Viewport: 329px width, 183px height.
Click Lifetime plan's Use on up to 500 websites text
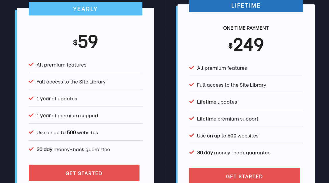pos(228,136)
